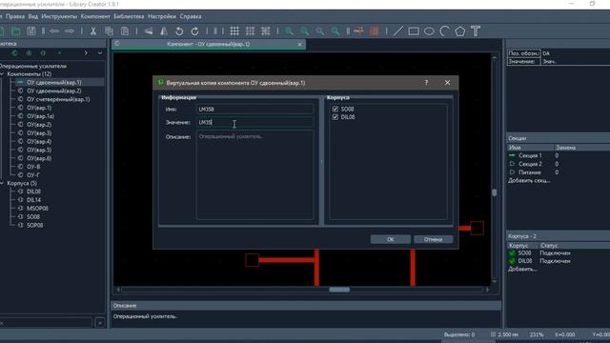Click the right chevron in library panel header
The image size is (610, 343).
coord(86,53)
